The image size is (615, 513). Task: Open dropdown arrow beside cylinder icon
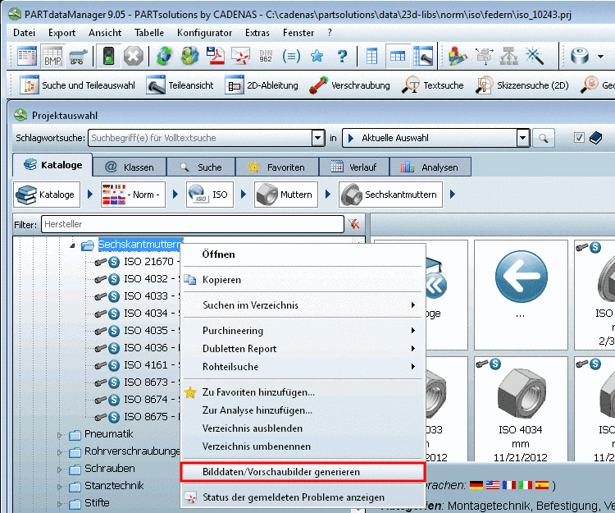pos(600,56)
